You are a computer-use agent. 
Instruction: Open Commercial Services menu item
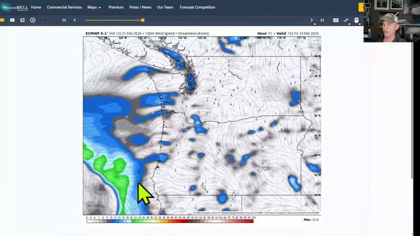[x=64, y=7]
